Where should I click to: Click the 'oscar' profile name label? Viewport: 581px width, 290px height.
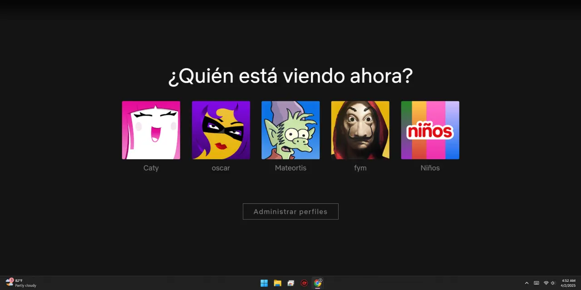click(221, 168)
